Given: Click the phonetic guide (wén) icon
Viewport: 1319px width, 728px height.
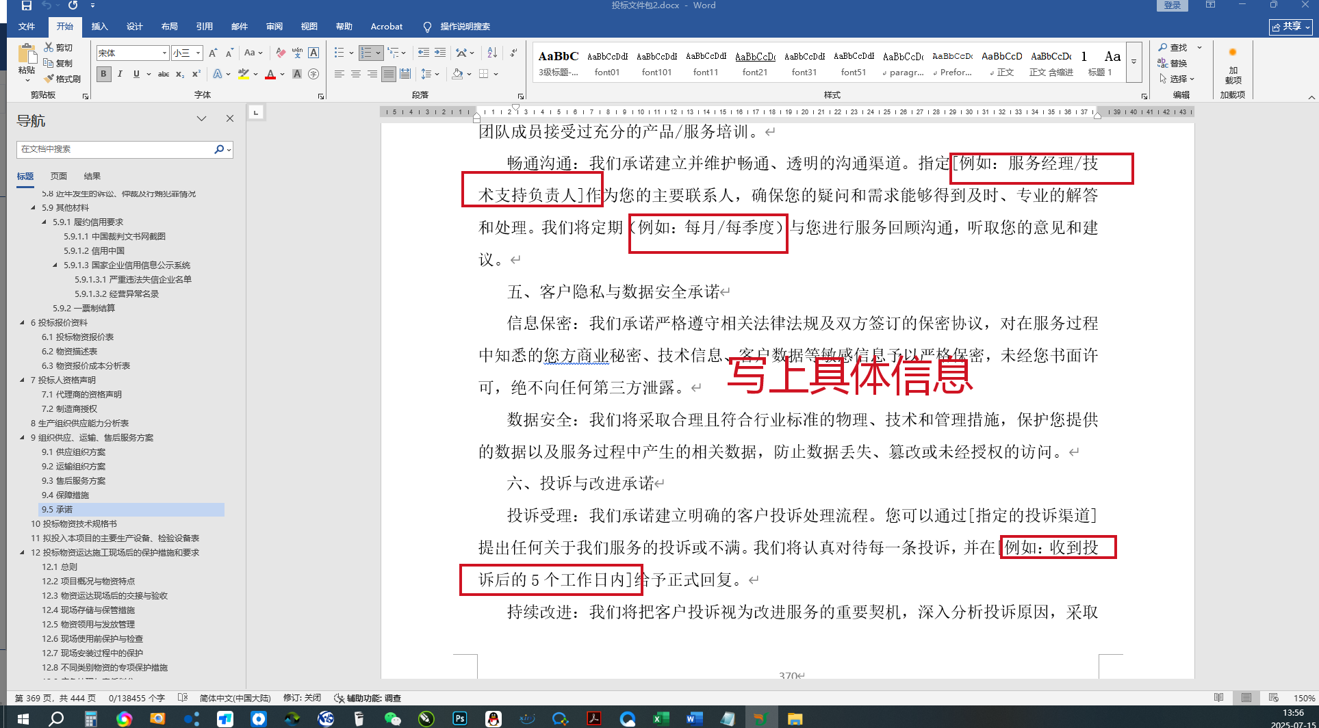Looking at the screenshot, I should 297,53.
